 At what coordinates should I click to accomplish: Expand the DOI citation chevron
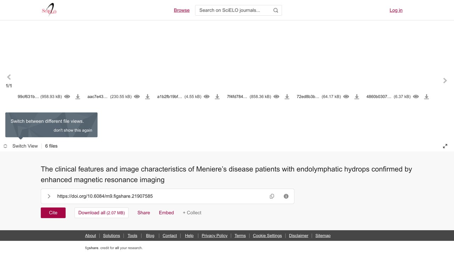[x=49, y=196]
